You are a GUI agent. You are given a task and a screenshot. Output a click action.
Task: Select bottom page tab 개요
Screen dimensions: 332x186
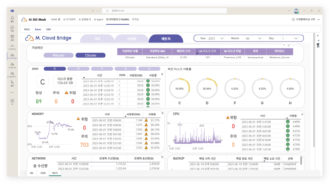pos(32,173)
